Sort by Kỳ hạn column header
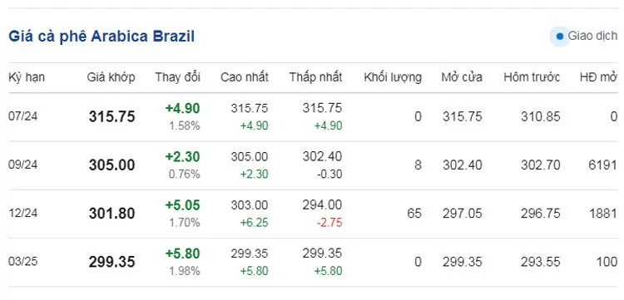 click(27, 77)
